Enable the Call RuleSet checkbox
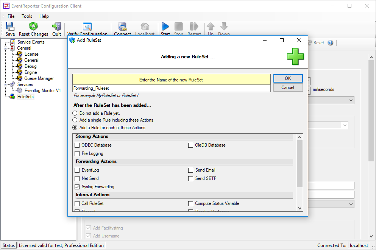The width and height of the screenshot is (376, 250). coord(77,203)
